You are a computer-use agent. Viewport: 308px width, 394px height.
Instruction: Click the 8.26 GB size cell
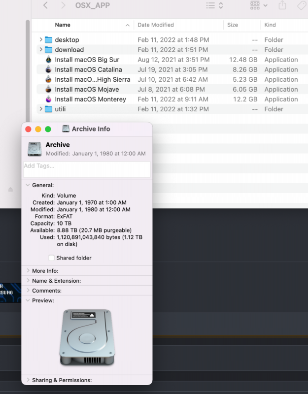click(x=245, y=69)
